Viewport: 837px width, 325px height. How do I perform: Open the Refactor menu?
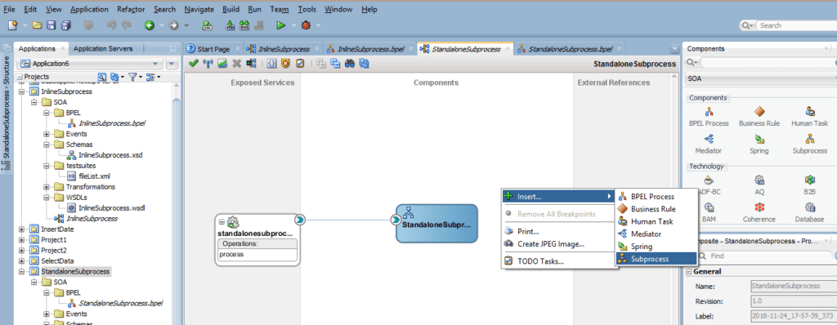pyautogui.click(x=130, y=10)
